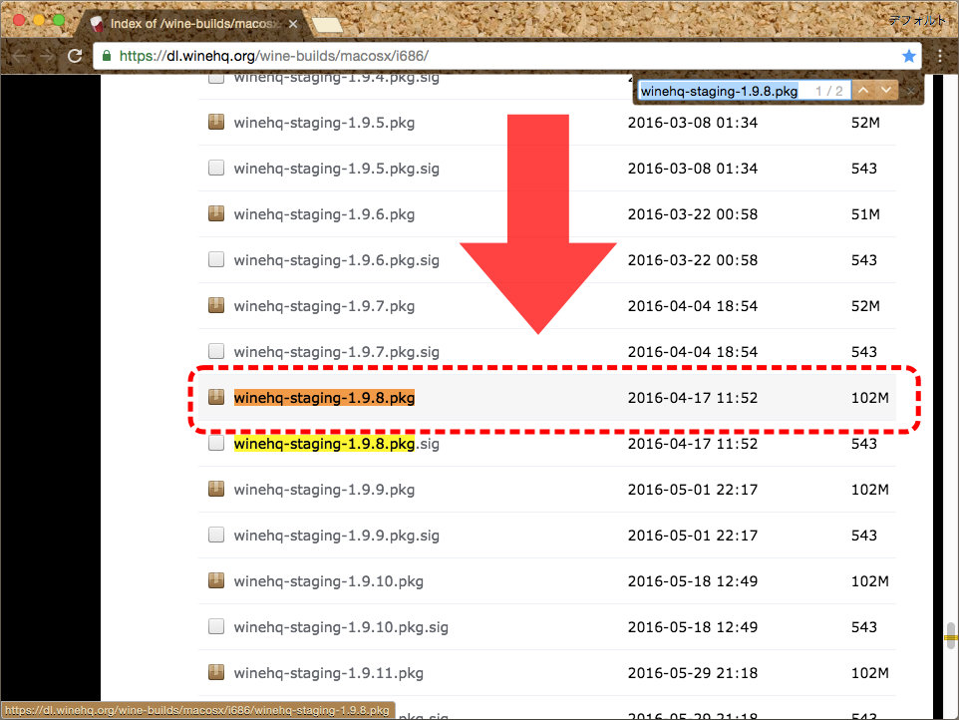Click the 102M size of winehq-staging-1.9.8.pkg

click(869, 398)
